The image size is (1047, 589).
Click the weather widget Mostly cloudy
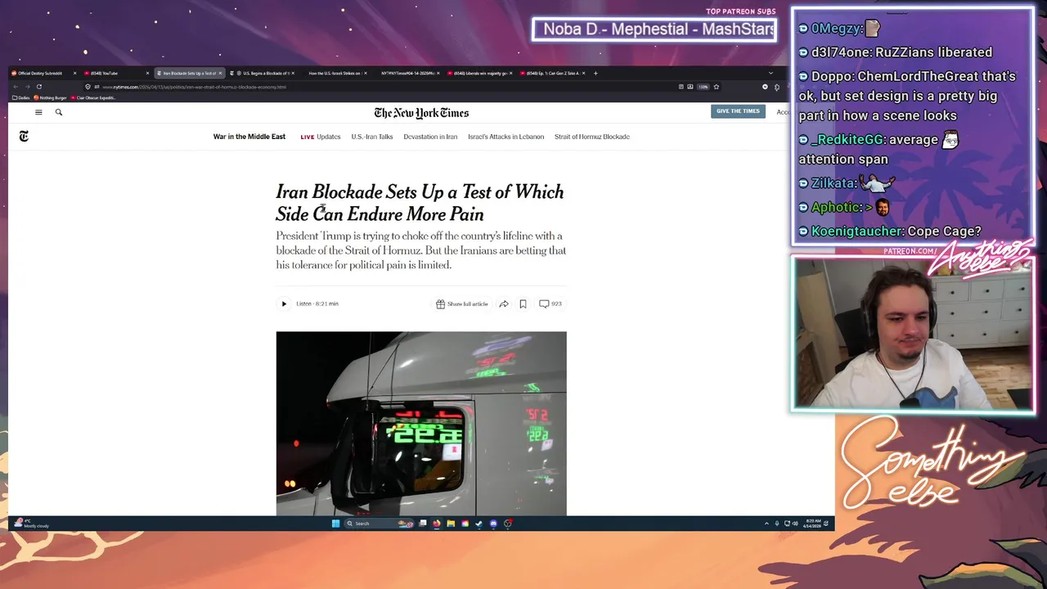(x=31, y=524)
